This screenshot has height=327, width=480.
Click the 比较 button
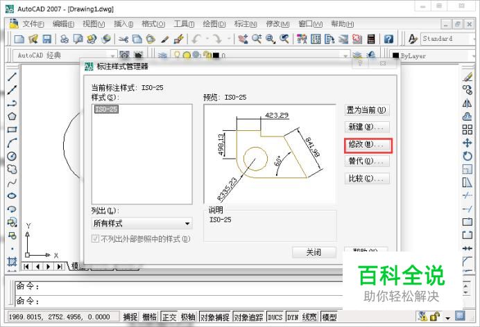(x=367, y=179)
